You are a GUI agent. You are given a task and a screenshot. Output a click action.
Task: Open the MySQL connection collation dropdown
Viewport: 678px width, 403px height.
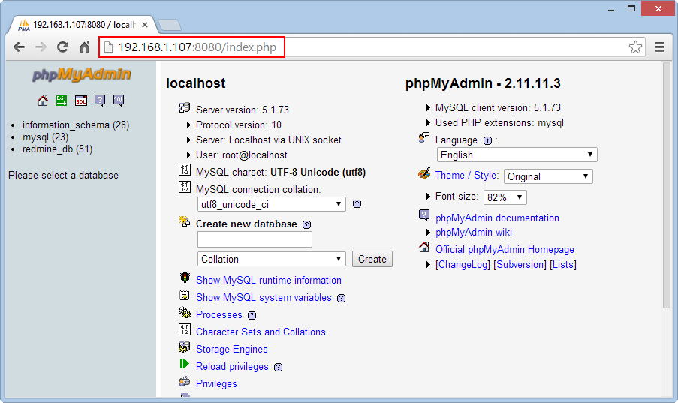tap(272, 204)
